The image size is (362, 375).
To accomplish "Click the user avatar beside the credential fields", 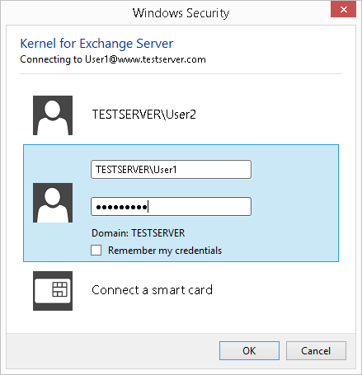I will (53, 203).
